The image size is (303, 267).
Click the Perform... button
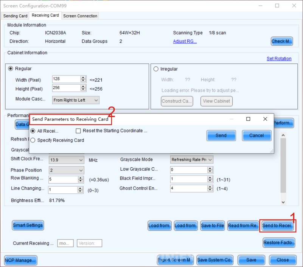[x=284, y=123]
